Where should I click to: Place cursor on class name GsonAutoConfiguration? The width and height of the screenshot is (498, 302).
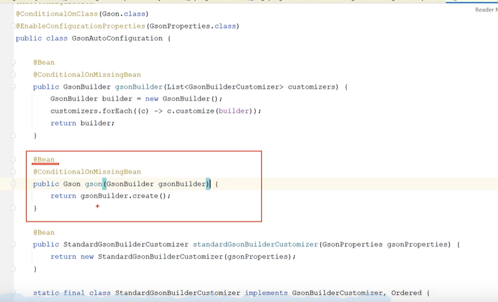(117, 38)
